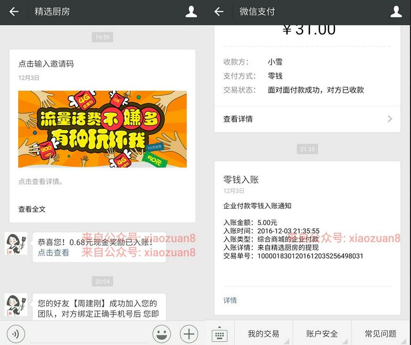This screenshot has width=411, height=345.
Task: Tap the 支付方式 零钱 row
Action: tap(253, 76)
